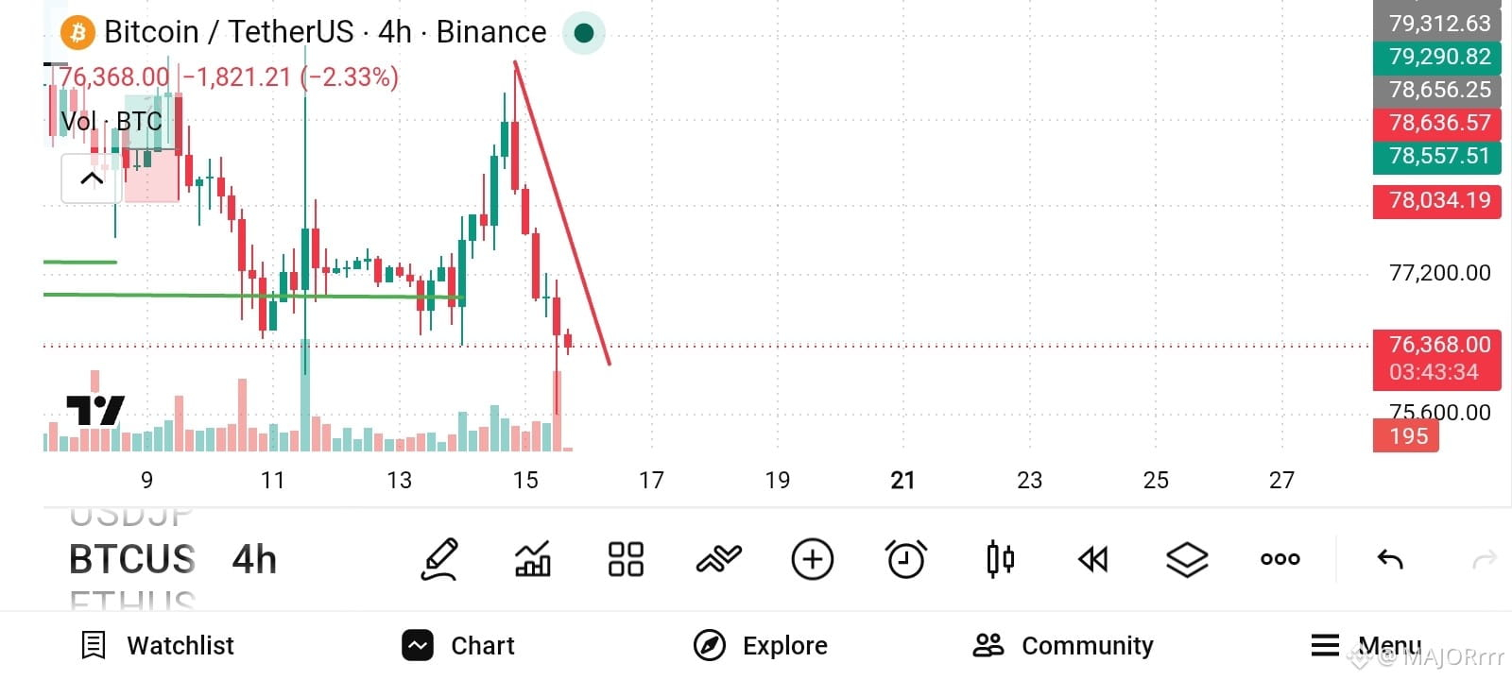Open the indicators chart icon
The height and width of the screenshot is (680, 1512).
click(532, 559)
